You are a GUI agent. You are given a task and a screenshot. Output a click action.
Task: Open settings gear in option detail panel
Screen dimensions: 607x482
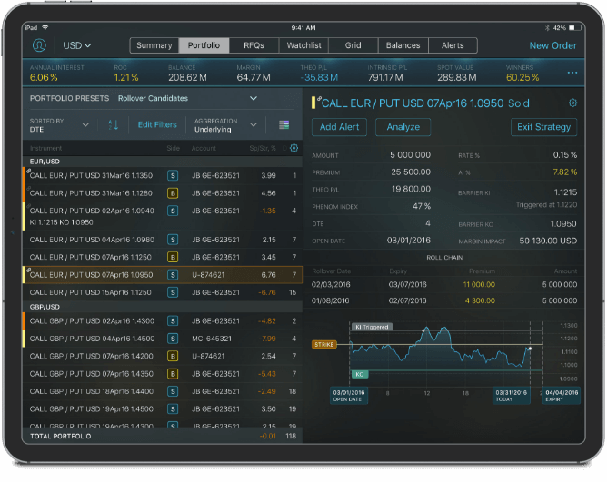pyautogui.click(x=572, y=103)
